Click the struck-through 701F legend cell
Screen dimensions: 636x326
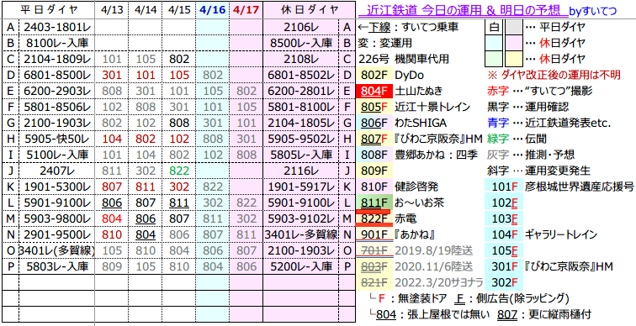374,250
